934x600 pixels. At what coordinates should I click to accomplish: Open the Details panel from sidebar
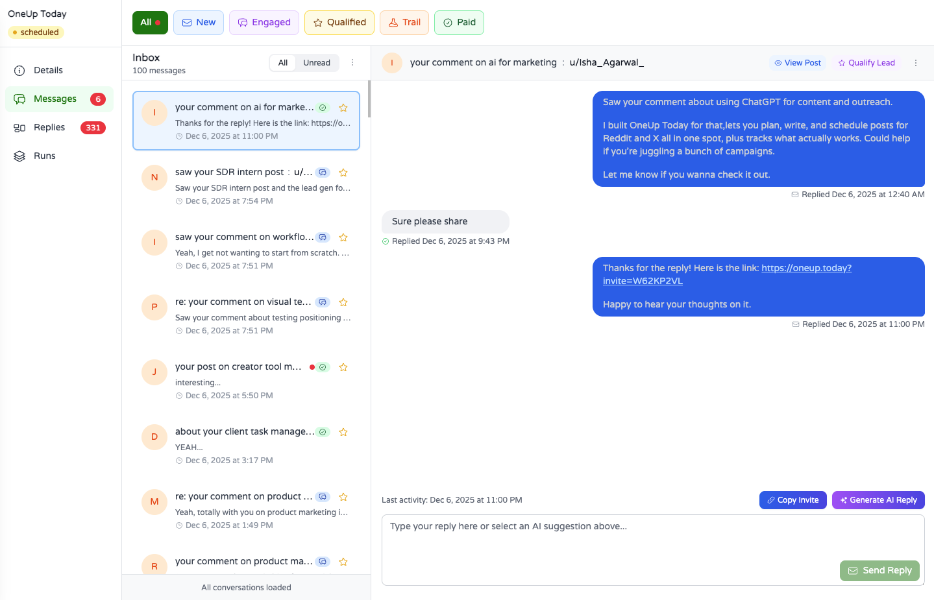click(48, 70)
